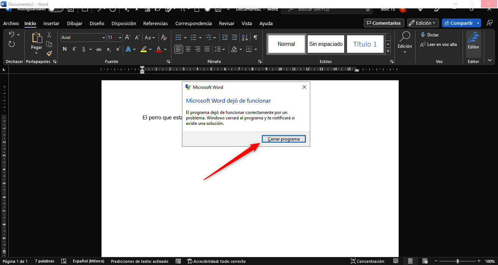Open the borders dropdown arrow

coord(256,49)
